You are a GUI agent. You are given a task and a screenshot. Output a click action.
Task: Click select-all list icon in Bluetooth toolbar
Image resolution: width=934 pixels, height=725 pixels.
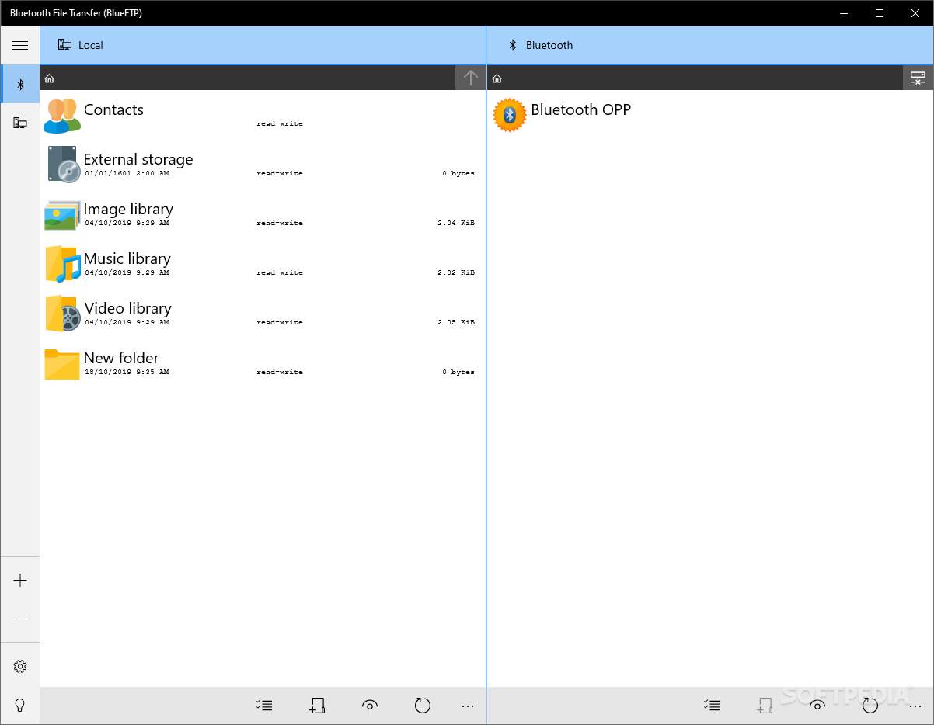point(712,705)
